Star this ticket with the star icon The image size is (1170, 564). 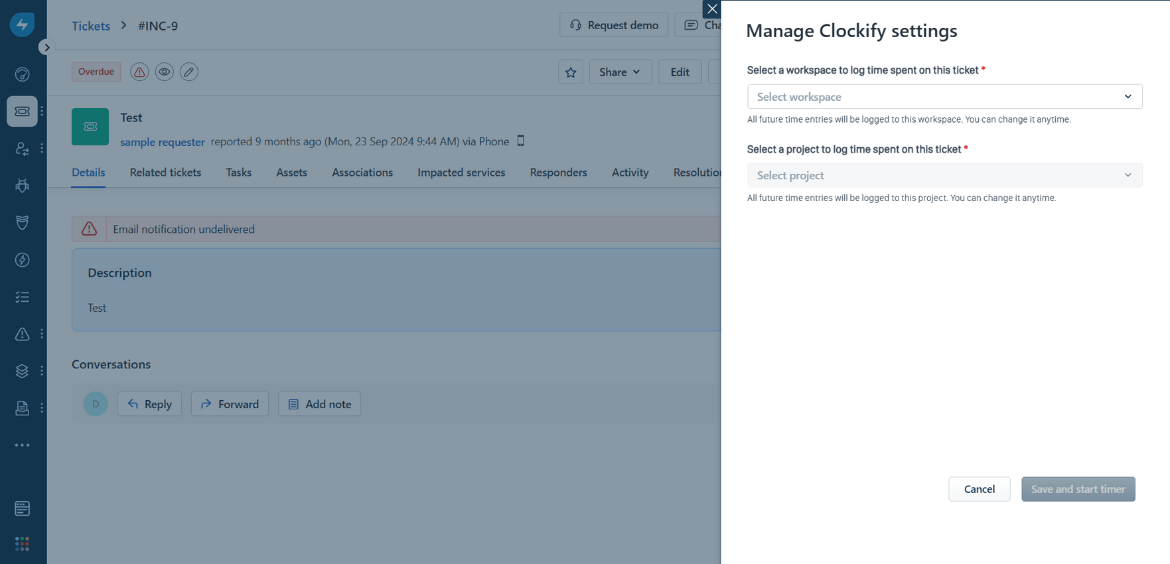[571, 72]
